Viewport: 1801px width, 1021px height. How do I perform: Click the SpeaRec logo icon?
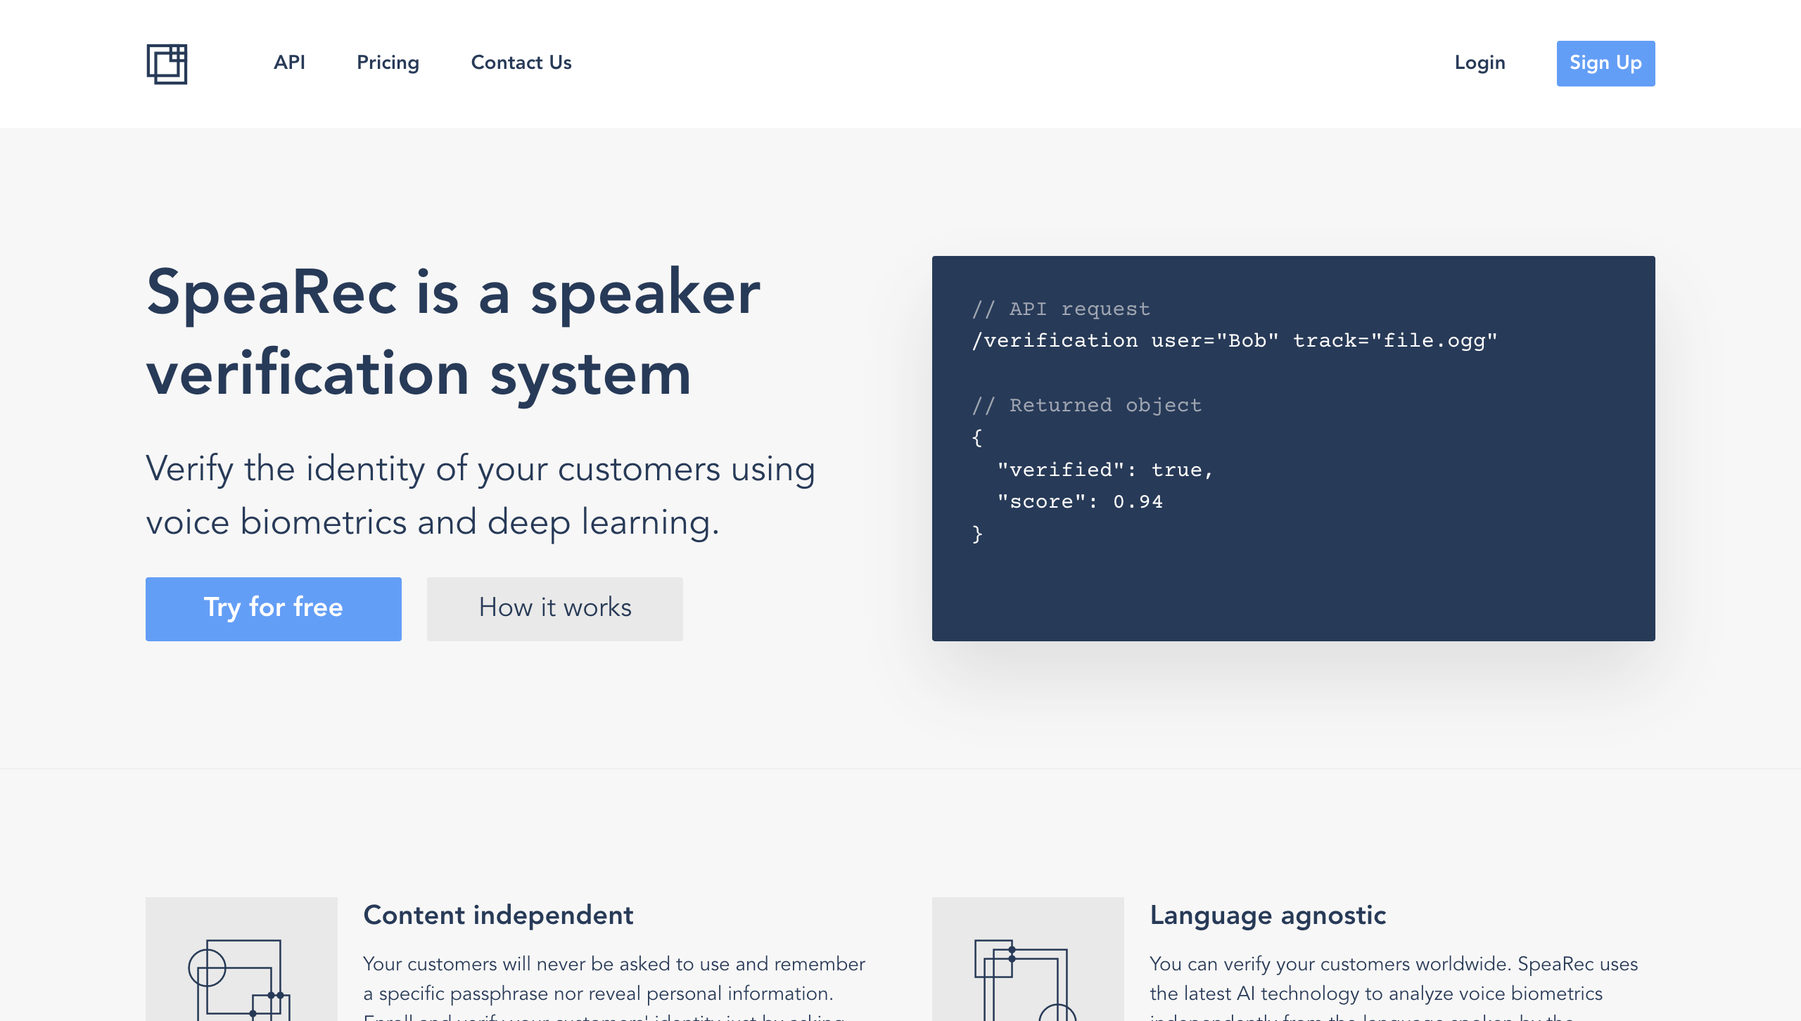tap(167, 64)
